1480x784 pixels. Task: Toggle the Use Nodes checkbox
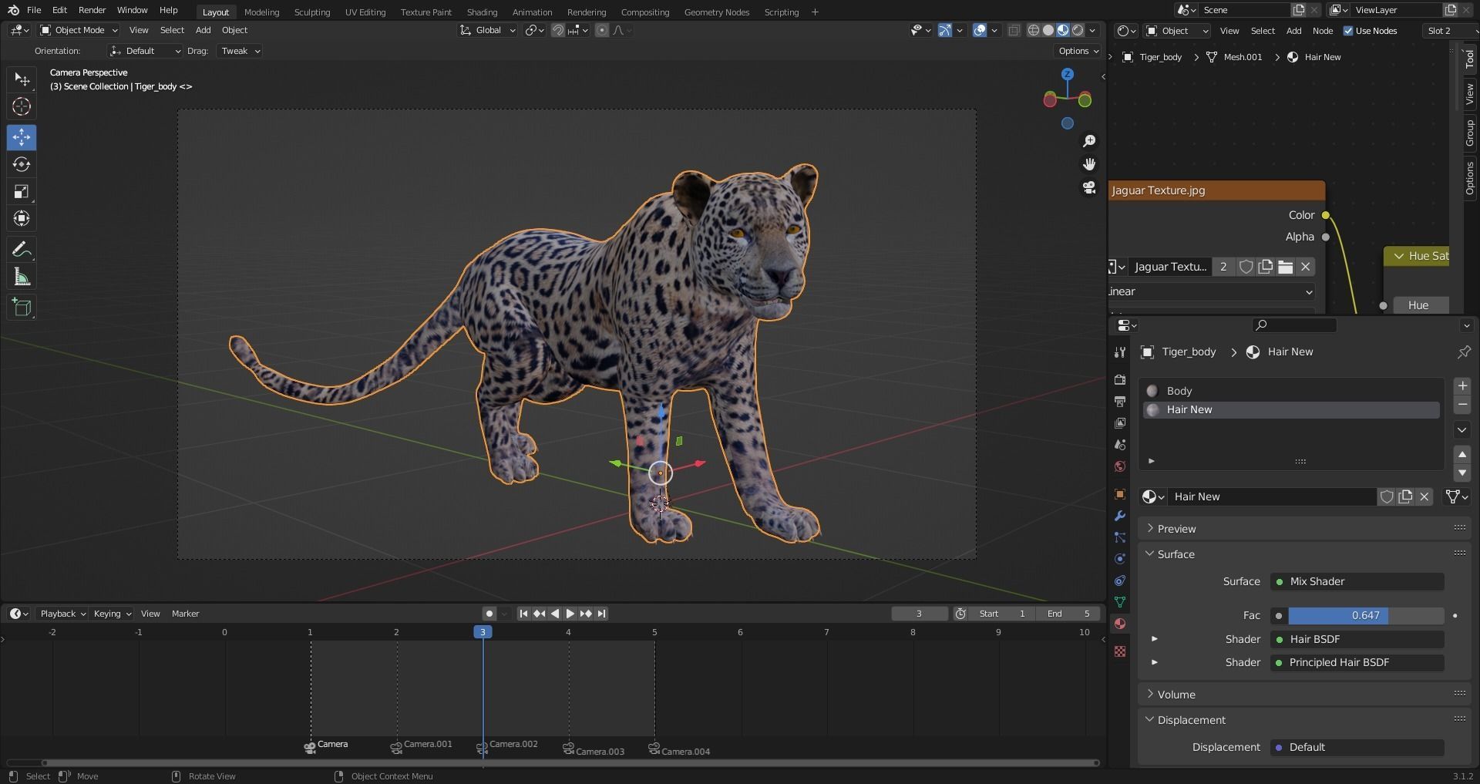coord(1348,31)
